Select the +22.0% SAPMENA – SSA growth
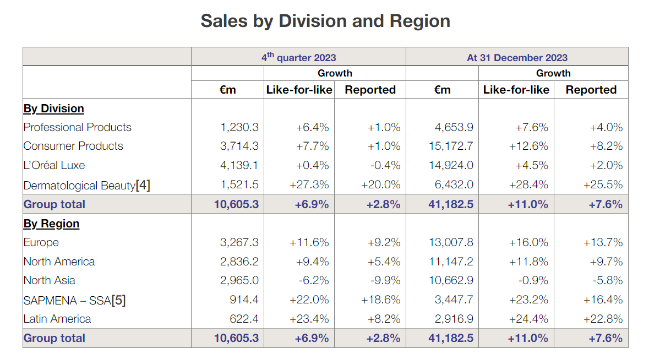 [x=309, y=300]
